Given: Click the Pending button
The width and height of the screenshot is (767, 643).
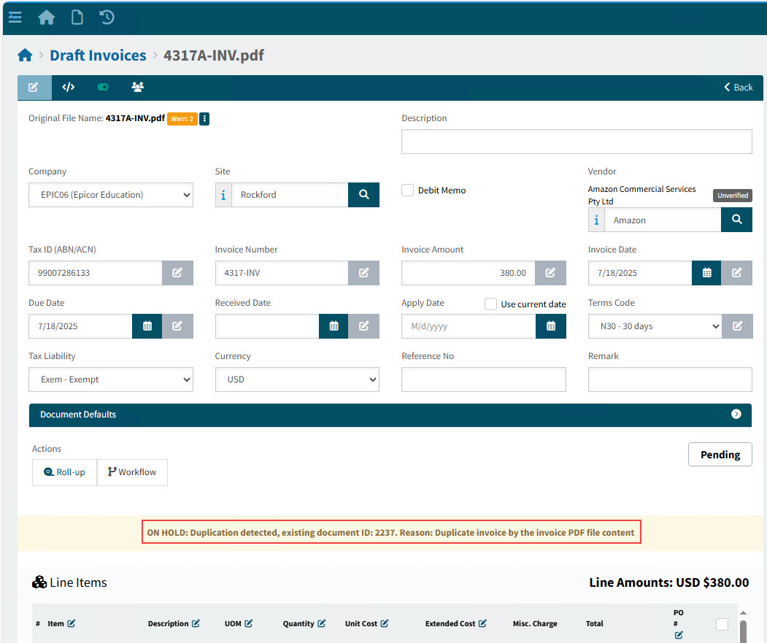Looking at the screenshot, I should click(x=720, y=455).
